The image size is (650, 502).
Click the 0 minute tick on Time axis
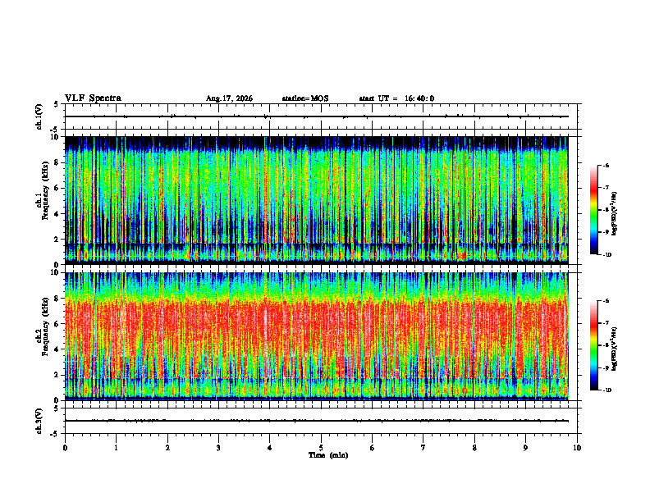click(x=65, y=448)
